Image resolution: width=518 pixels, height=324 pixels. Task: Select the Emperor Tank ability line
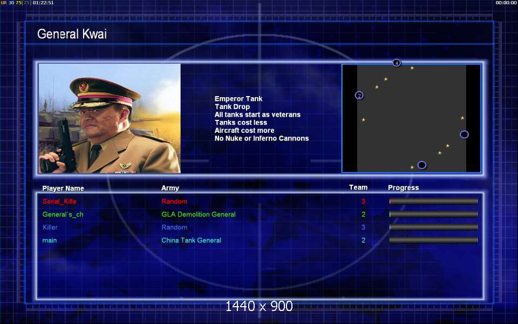[238, 99]
